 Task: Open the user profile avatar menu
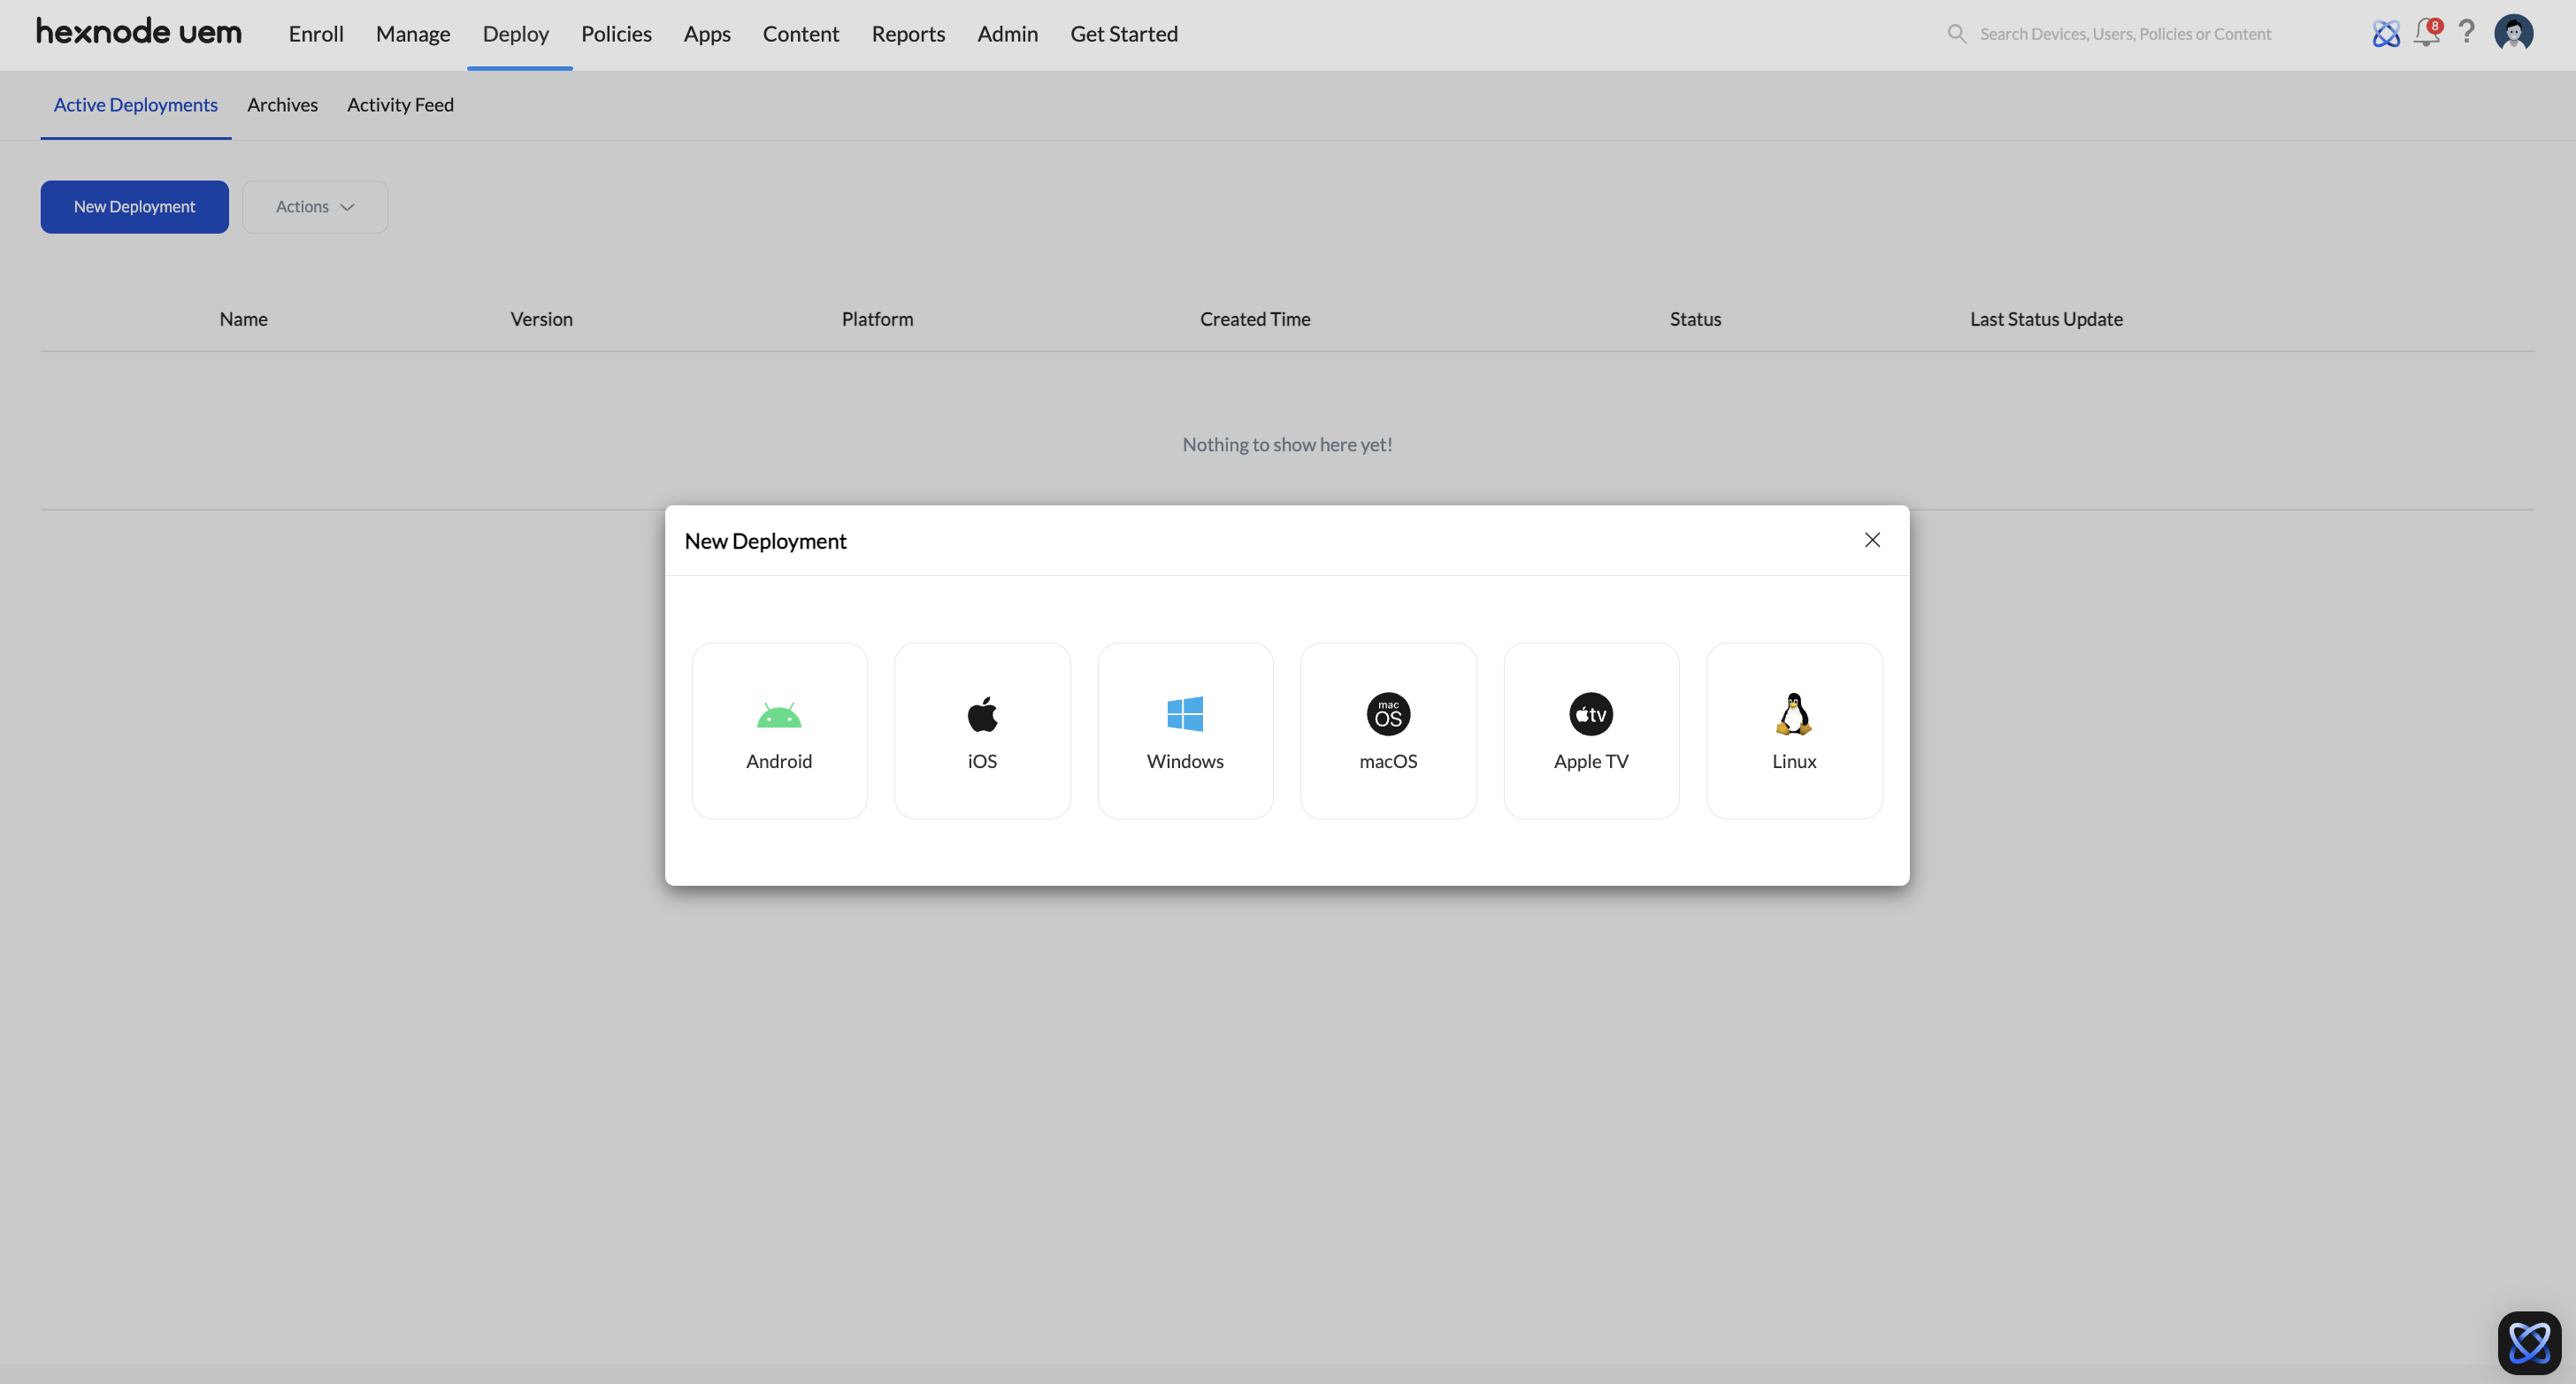point(2513,33)
